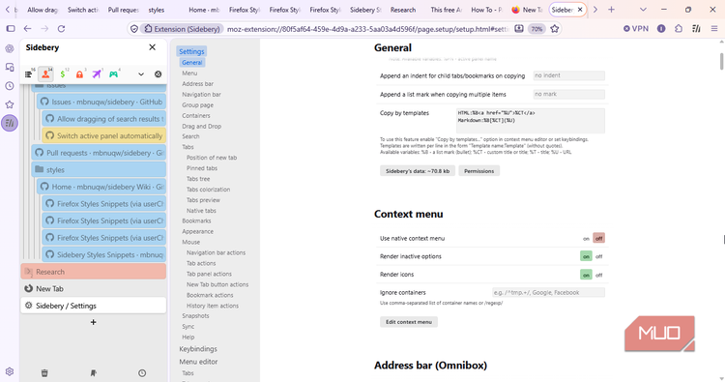This screenshot has height=382, width=725.
Task: Switch to the green dollar-sign panel
Action: 63,74
